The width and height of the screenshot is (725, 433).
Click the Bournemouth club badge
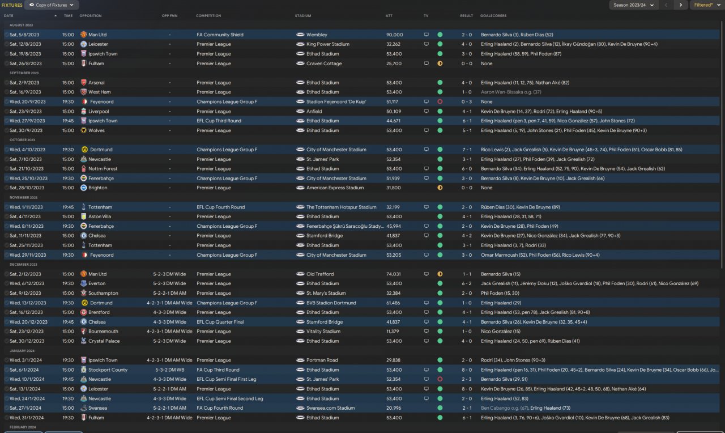pyautogui.click(x=84, y=332)
